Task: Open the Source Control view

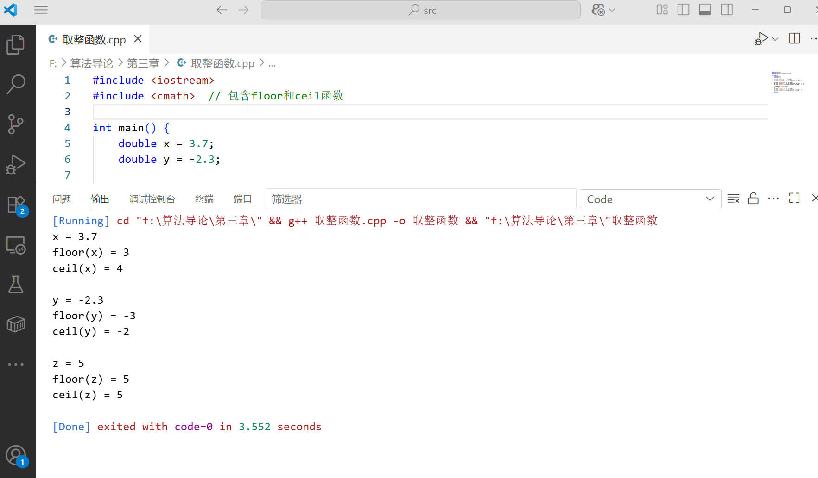Action: 16,124
